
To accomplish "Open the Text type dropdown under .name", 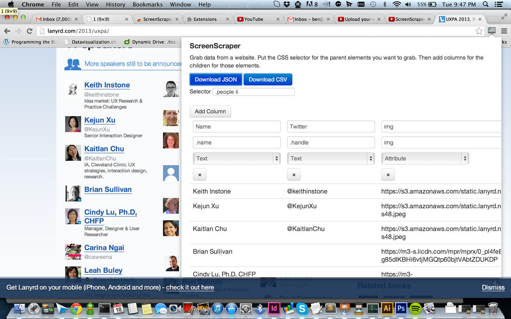I will (237, 158).
